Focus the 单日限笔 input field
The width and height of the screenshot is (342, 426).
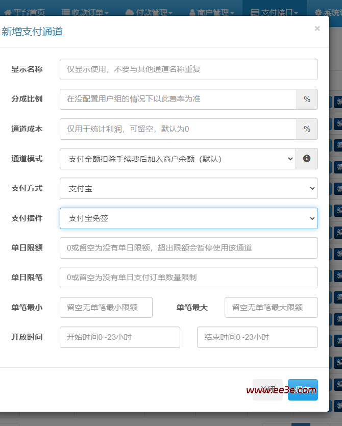click(x=188, y=278)
